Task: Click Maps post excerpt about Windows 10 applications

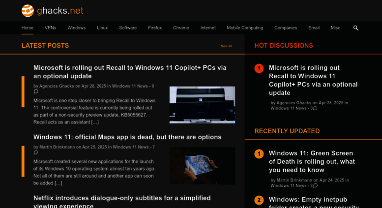Action: point(94,172)
